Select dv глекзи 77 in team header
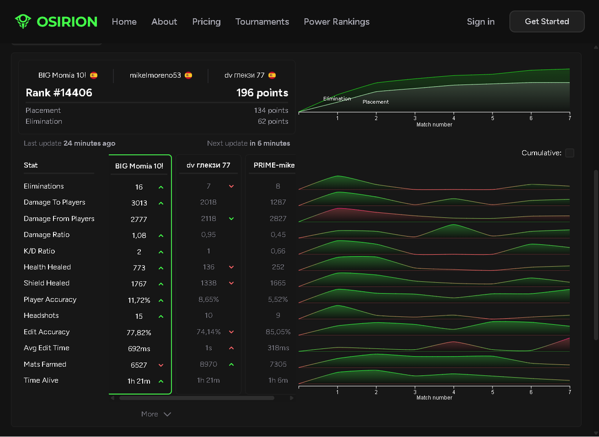The height and width of the screenshot is (437, 599). (244, 75)
